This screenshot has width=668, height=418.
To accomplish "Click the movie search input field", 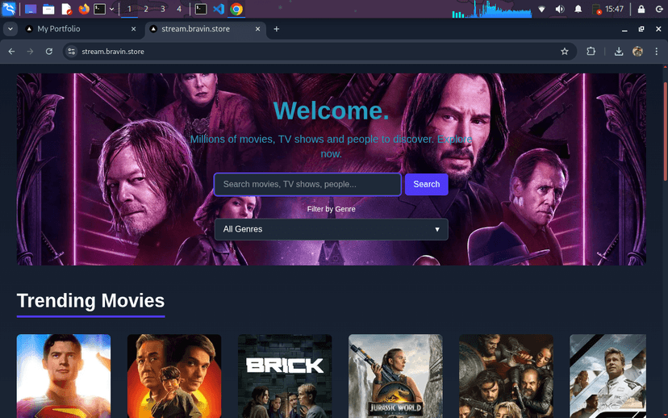I will pyautogui.click(x=307, y=185).
